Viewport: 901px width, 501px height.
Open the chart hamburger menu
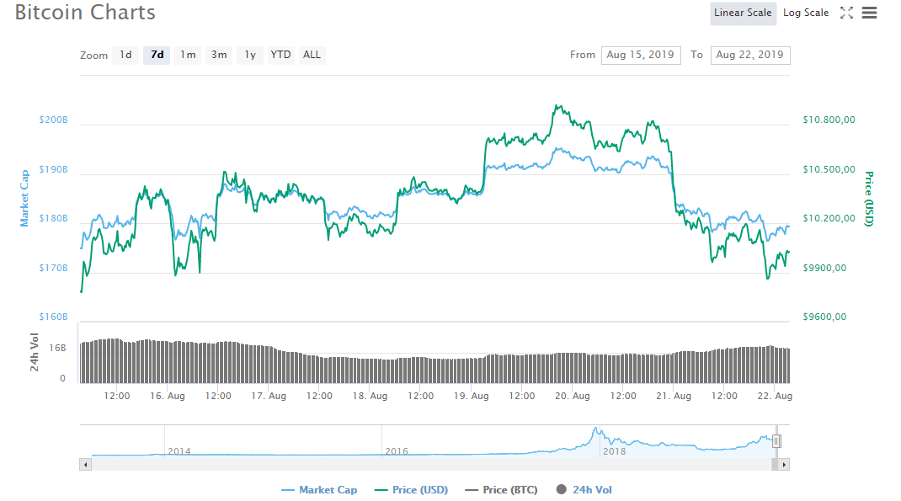(x=869, y=13)
